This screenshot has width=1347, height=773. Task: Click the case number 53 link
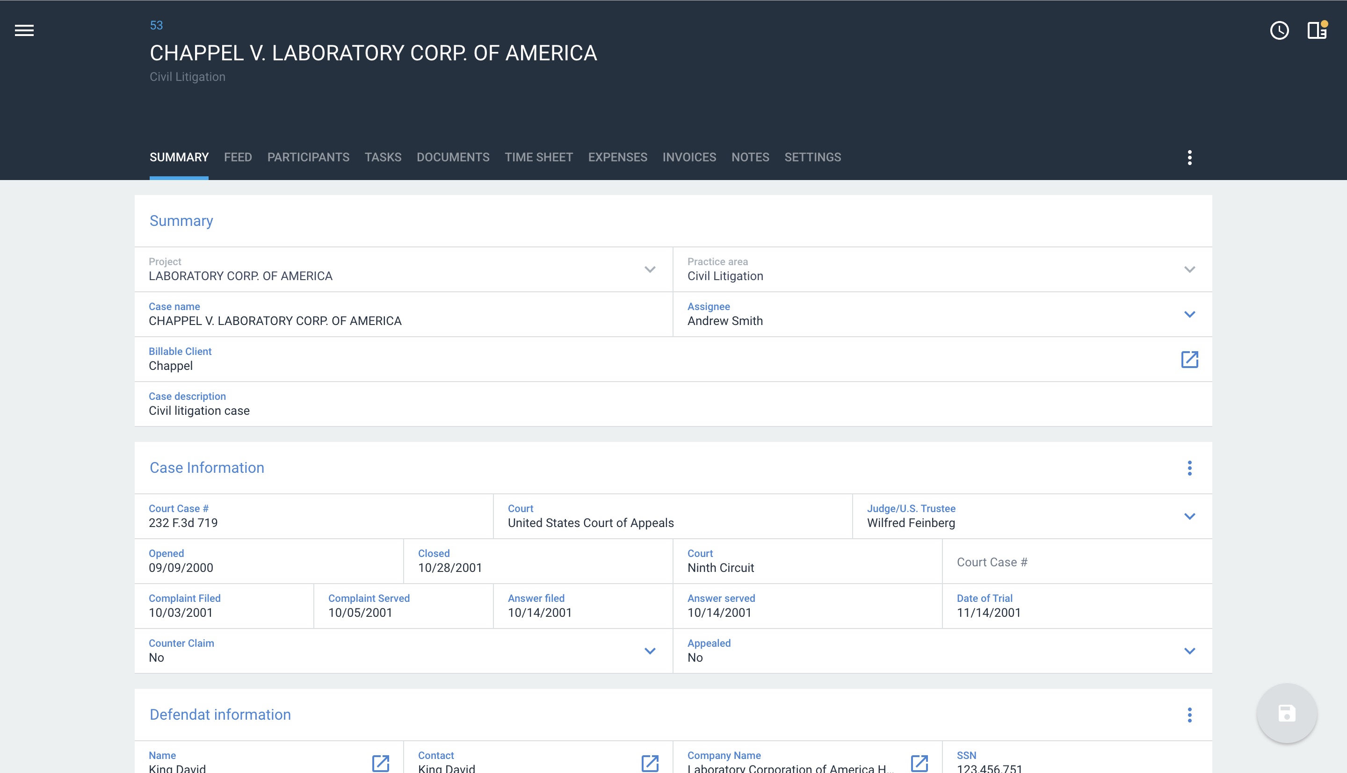coord(156,25)
